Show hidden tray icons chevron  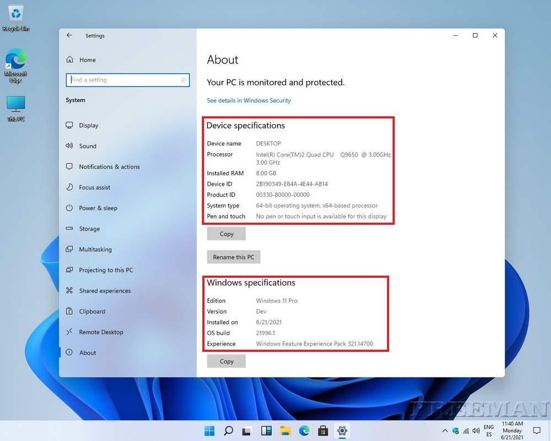click(x=445, y=431)
